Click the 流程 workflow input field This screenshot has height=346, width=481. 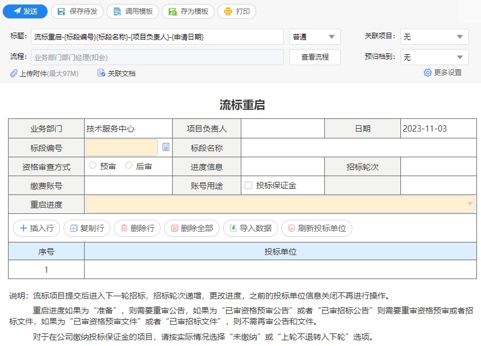[x=157, y=57]
